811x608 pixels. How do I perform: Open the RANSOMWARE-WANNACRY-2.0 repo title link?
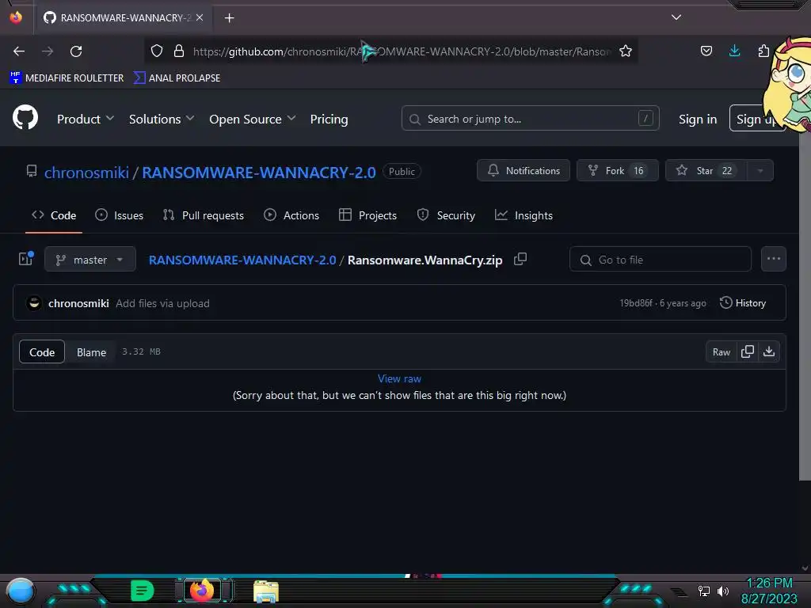click(259, 172)
